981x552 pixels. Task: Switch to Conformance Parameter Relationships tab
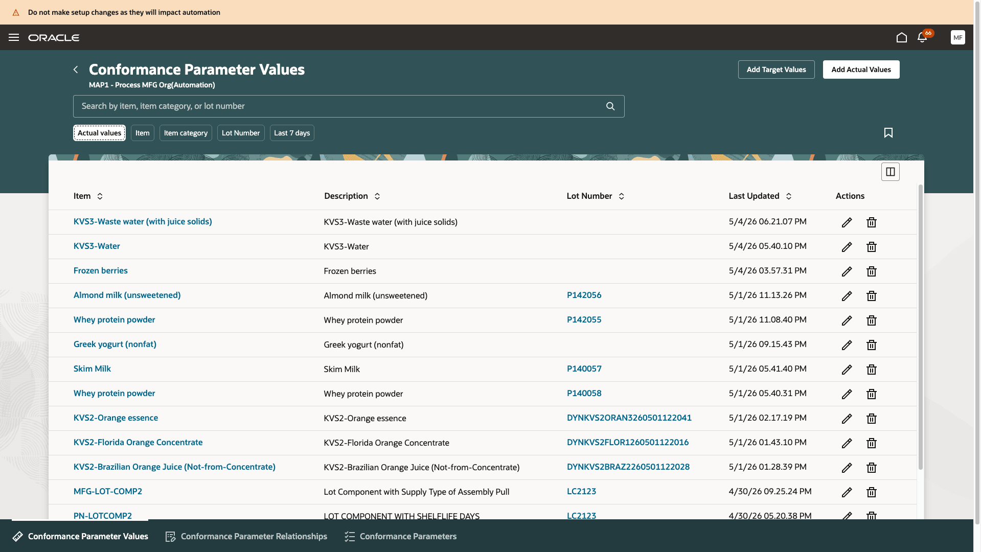click(246, 536)
